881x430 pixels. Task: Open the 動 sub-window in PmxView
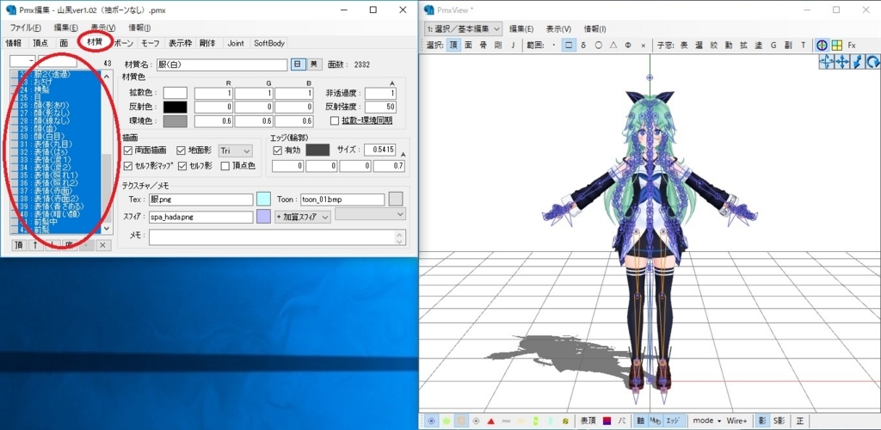(729, 45)
